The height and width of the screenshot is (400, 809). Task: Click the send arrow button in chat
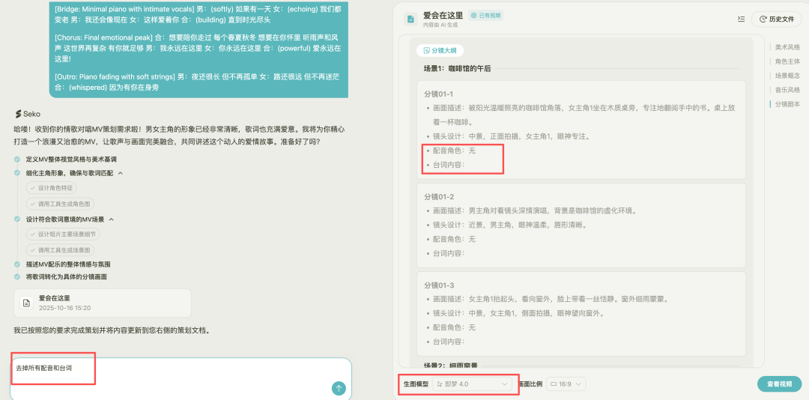coord(339,388)
